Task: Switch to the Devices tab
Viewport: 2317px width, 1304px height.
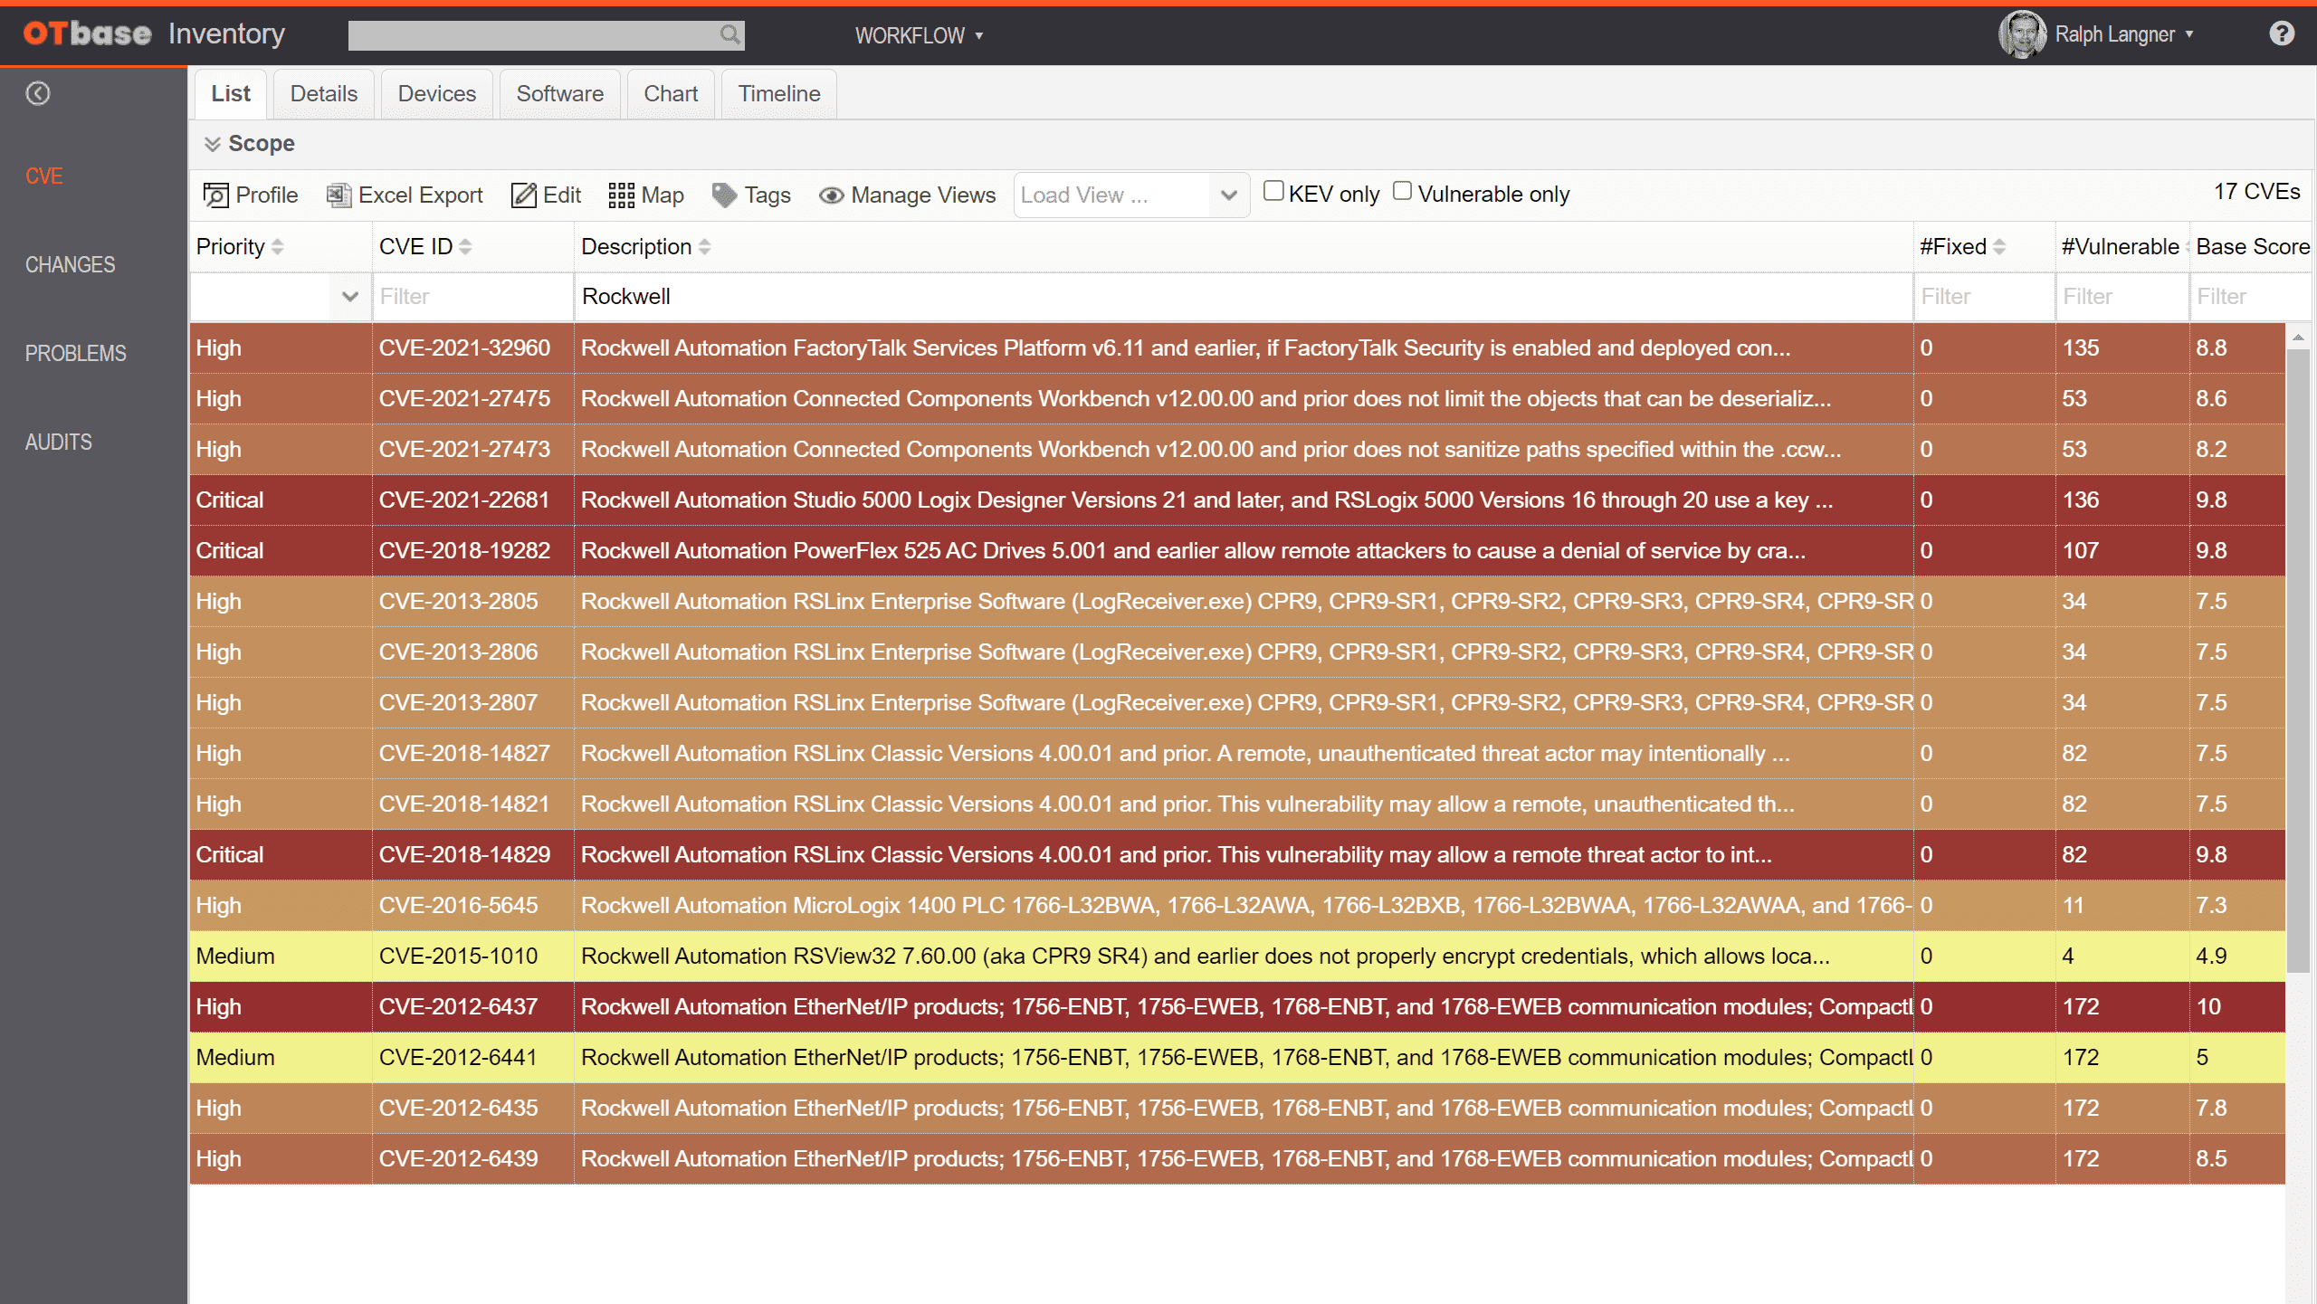Action: tap(436, 93)
